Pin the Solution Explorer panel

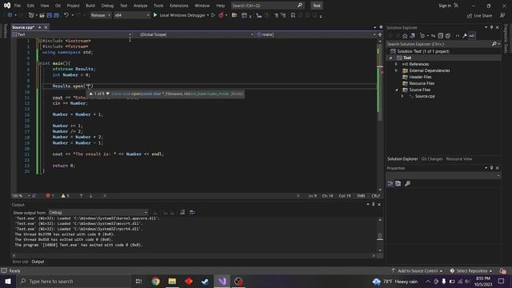tap(491, 27)
